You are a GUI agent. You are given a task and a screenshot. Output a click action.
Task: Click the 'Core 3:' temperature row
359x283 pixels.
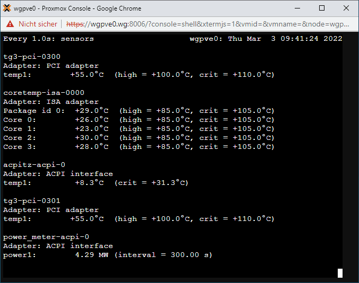point(139,147)
